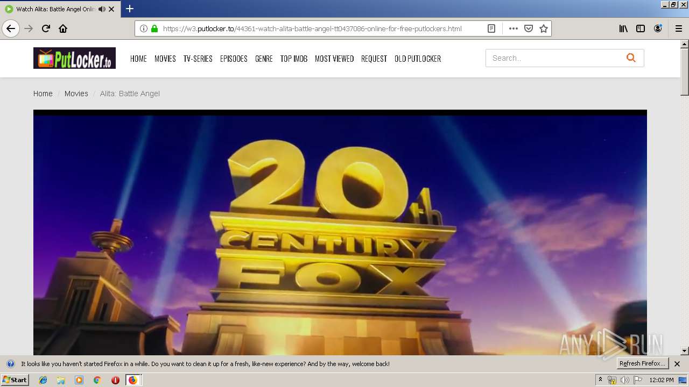The width and height of the screenshot is (689, 387).
Task: Open the page actions three-dot menu
Action: [514, 28]
